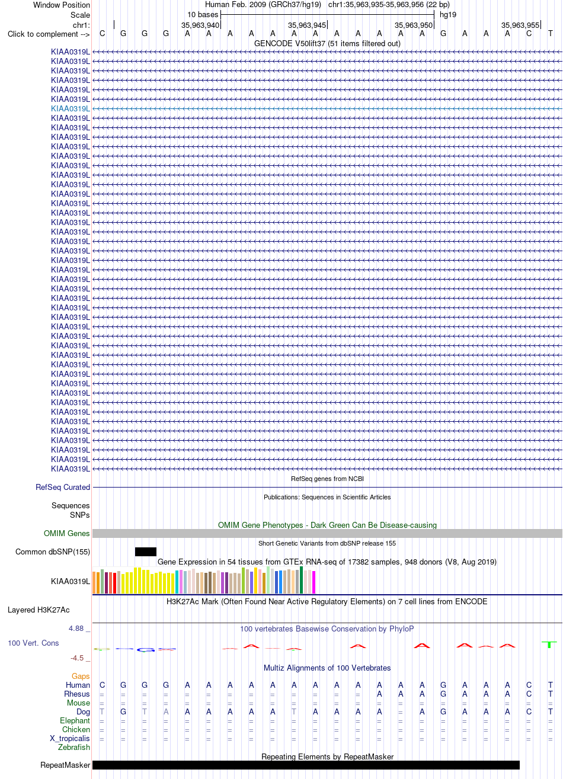Click the black RepeatMasker element bar
Viewport: 563px width, 779px height.
coord(306,765)
